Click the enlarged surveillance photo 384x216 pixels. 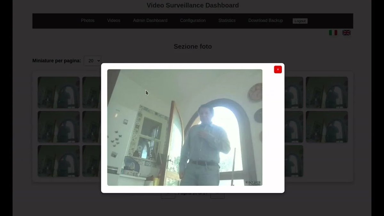185,127
